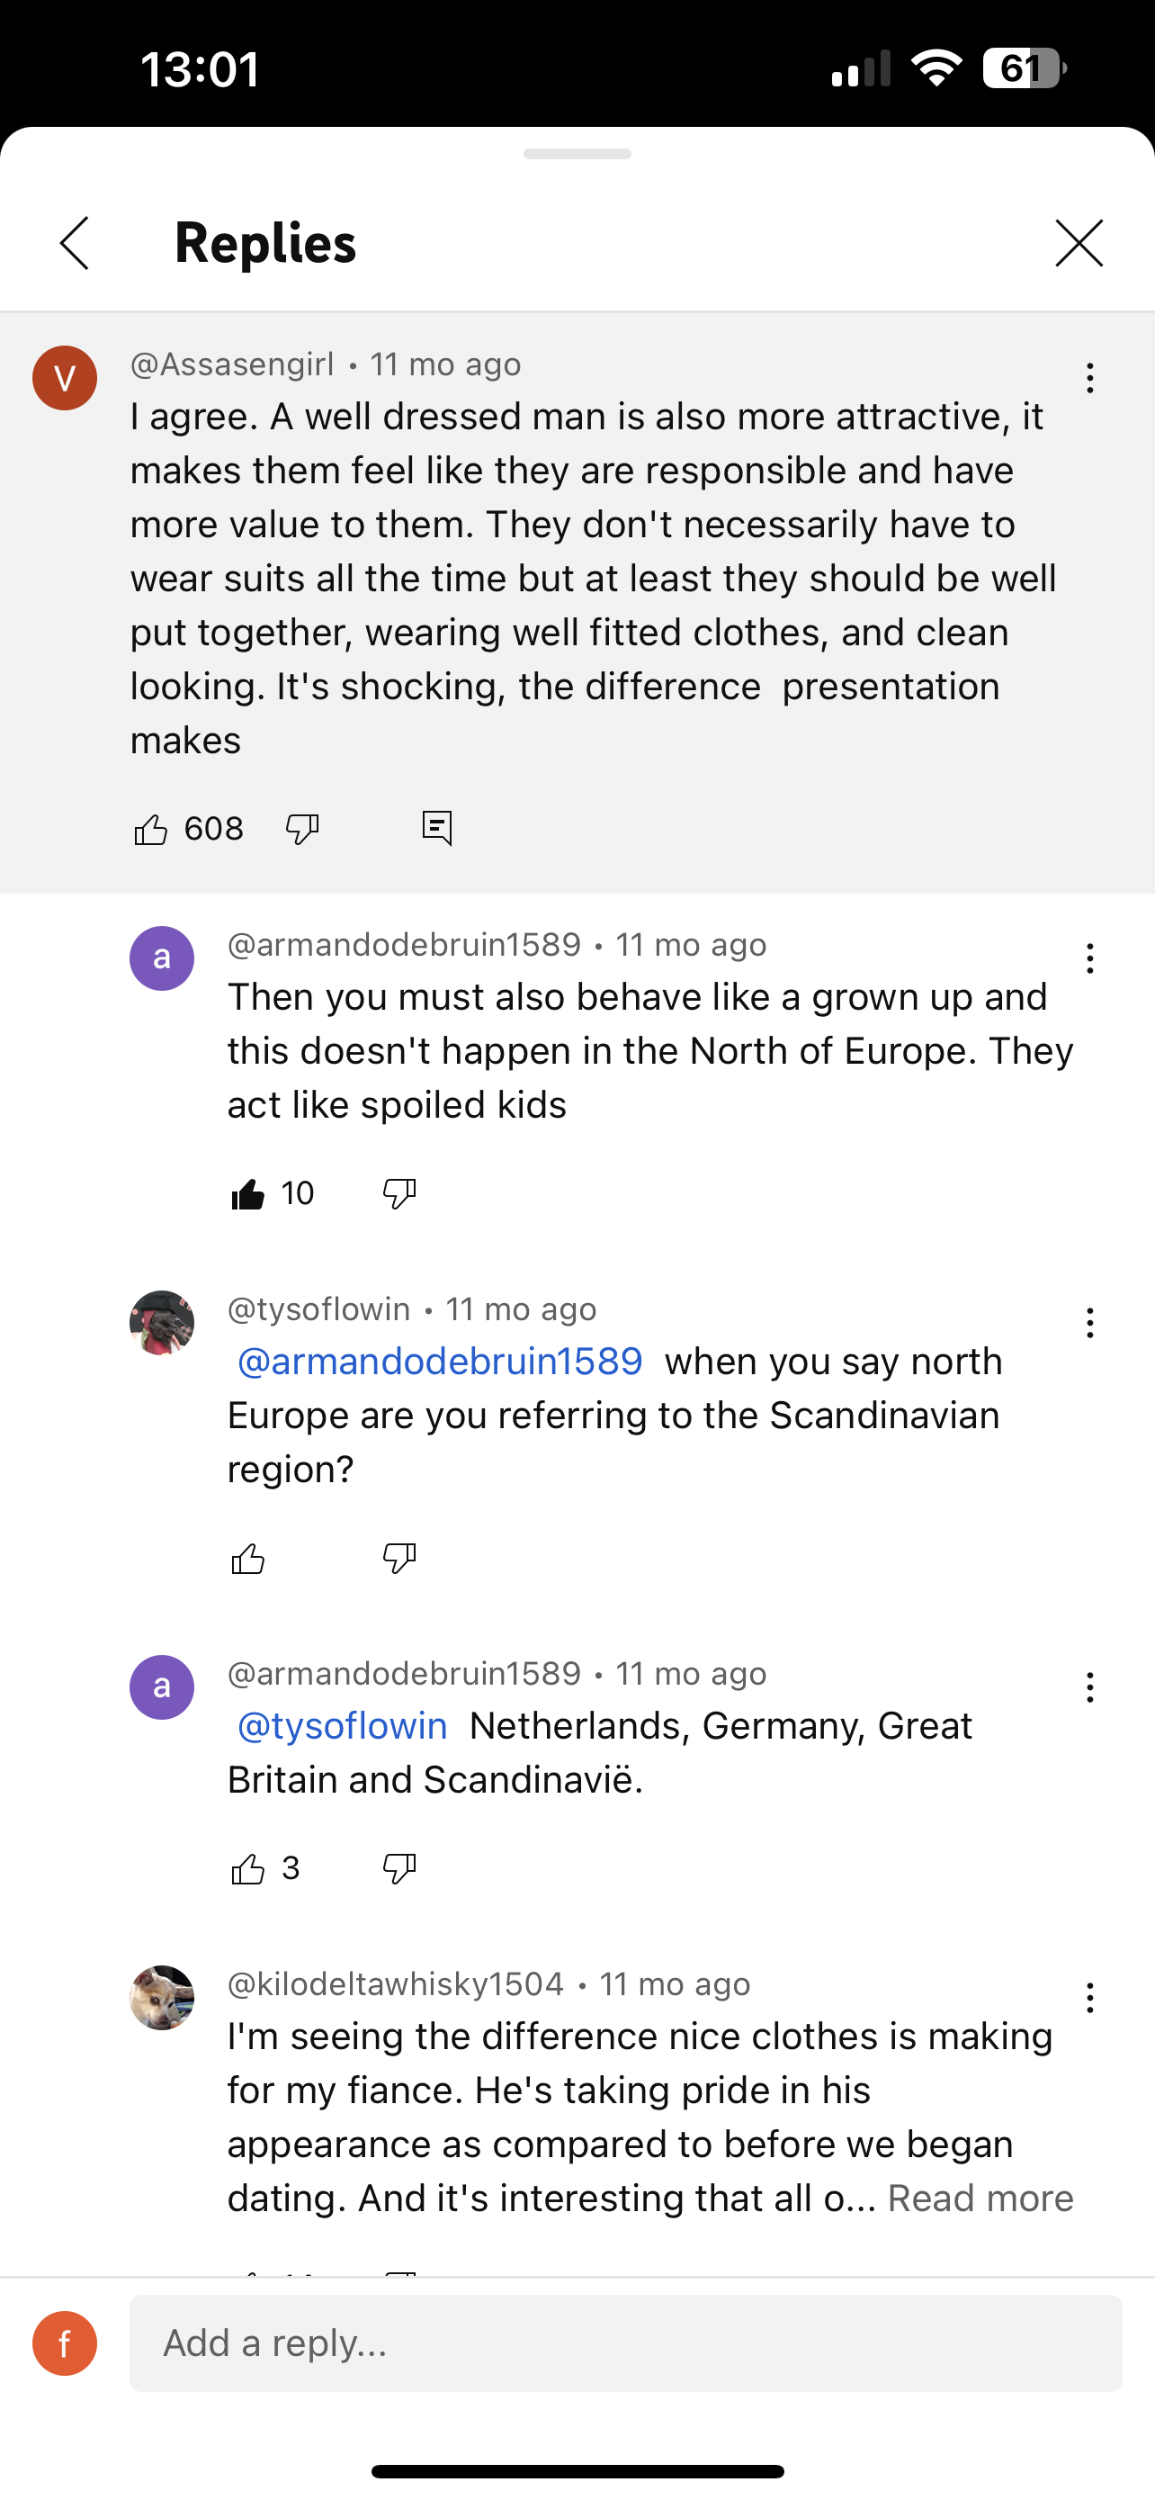This screenshot has height=2500, width=1155.
Task: Go back using the left arrow icon
Action: click(74, 243)
